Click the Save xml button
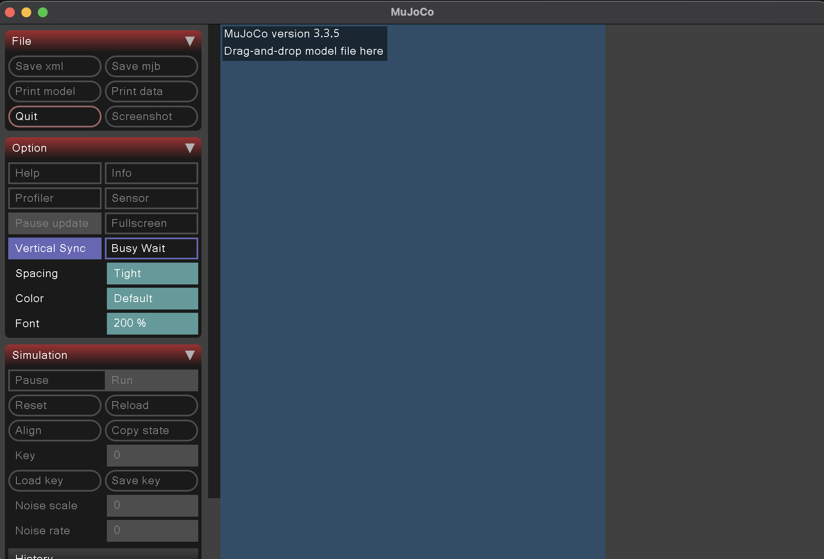 tap(55, 66)
